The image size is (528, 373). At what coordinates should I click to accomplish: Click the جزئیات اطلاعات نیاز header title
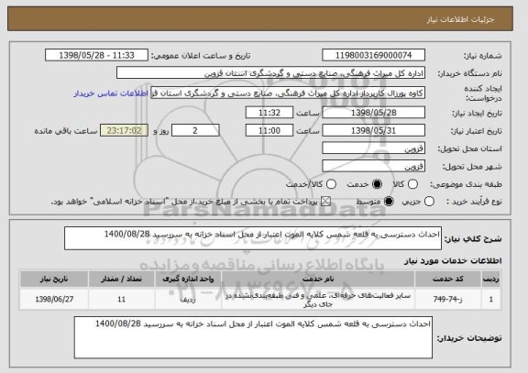coord(460,19)
